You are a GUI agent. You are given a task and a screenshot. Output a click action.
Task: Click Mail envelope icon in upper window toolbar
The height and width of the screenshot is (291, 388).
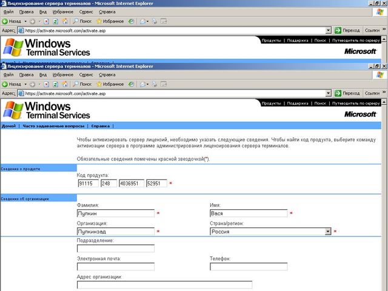pyautogui.click(x=142, y=21)
